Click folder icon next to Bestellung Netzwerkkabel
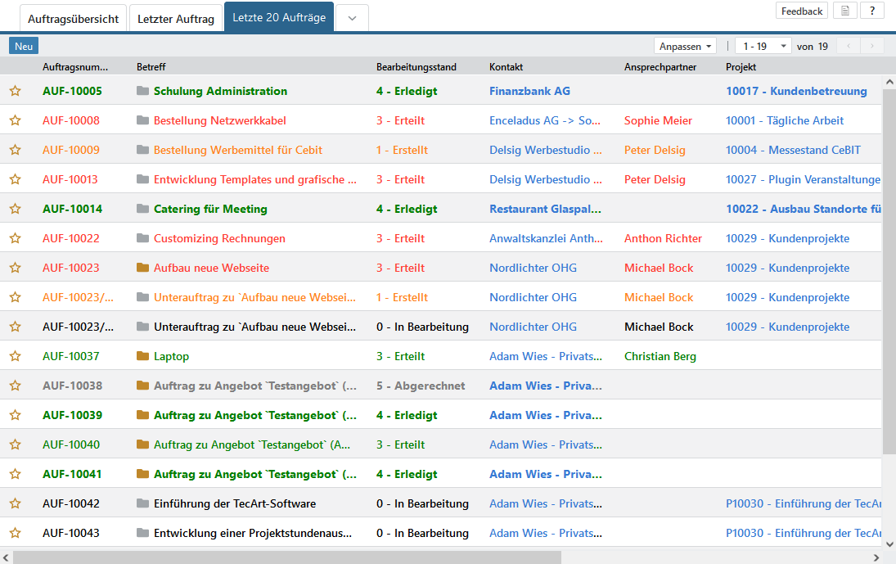 (143, 120)
